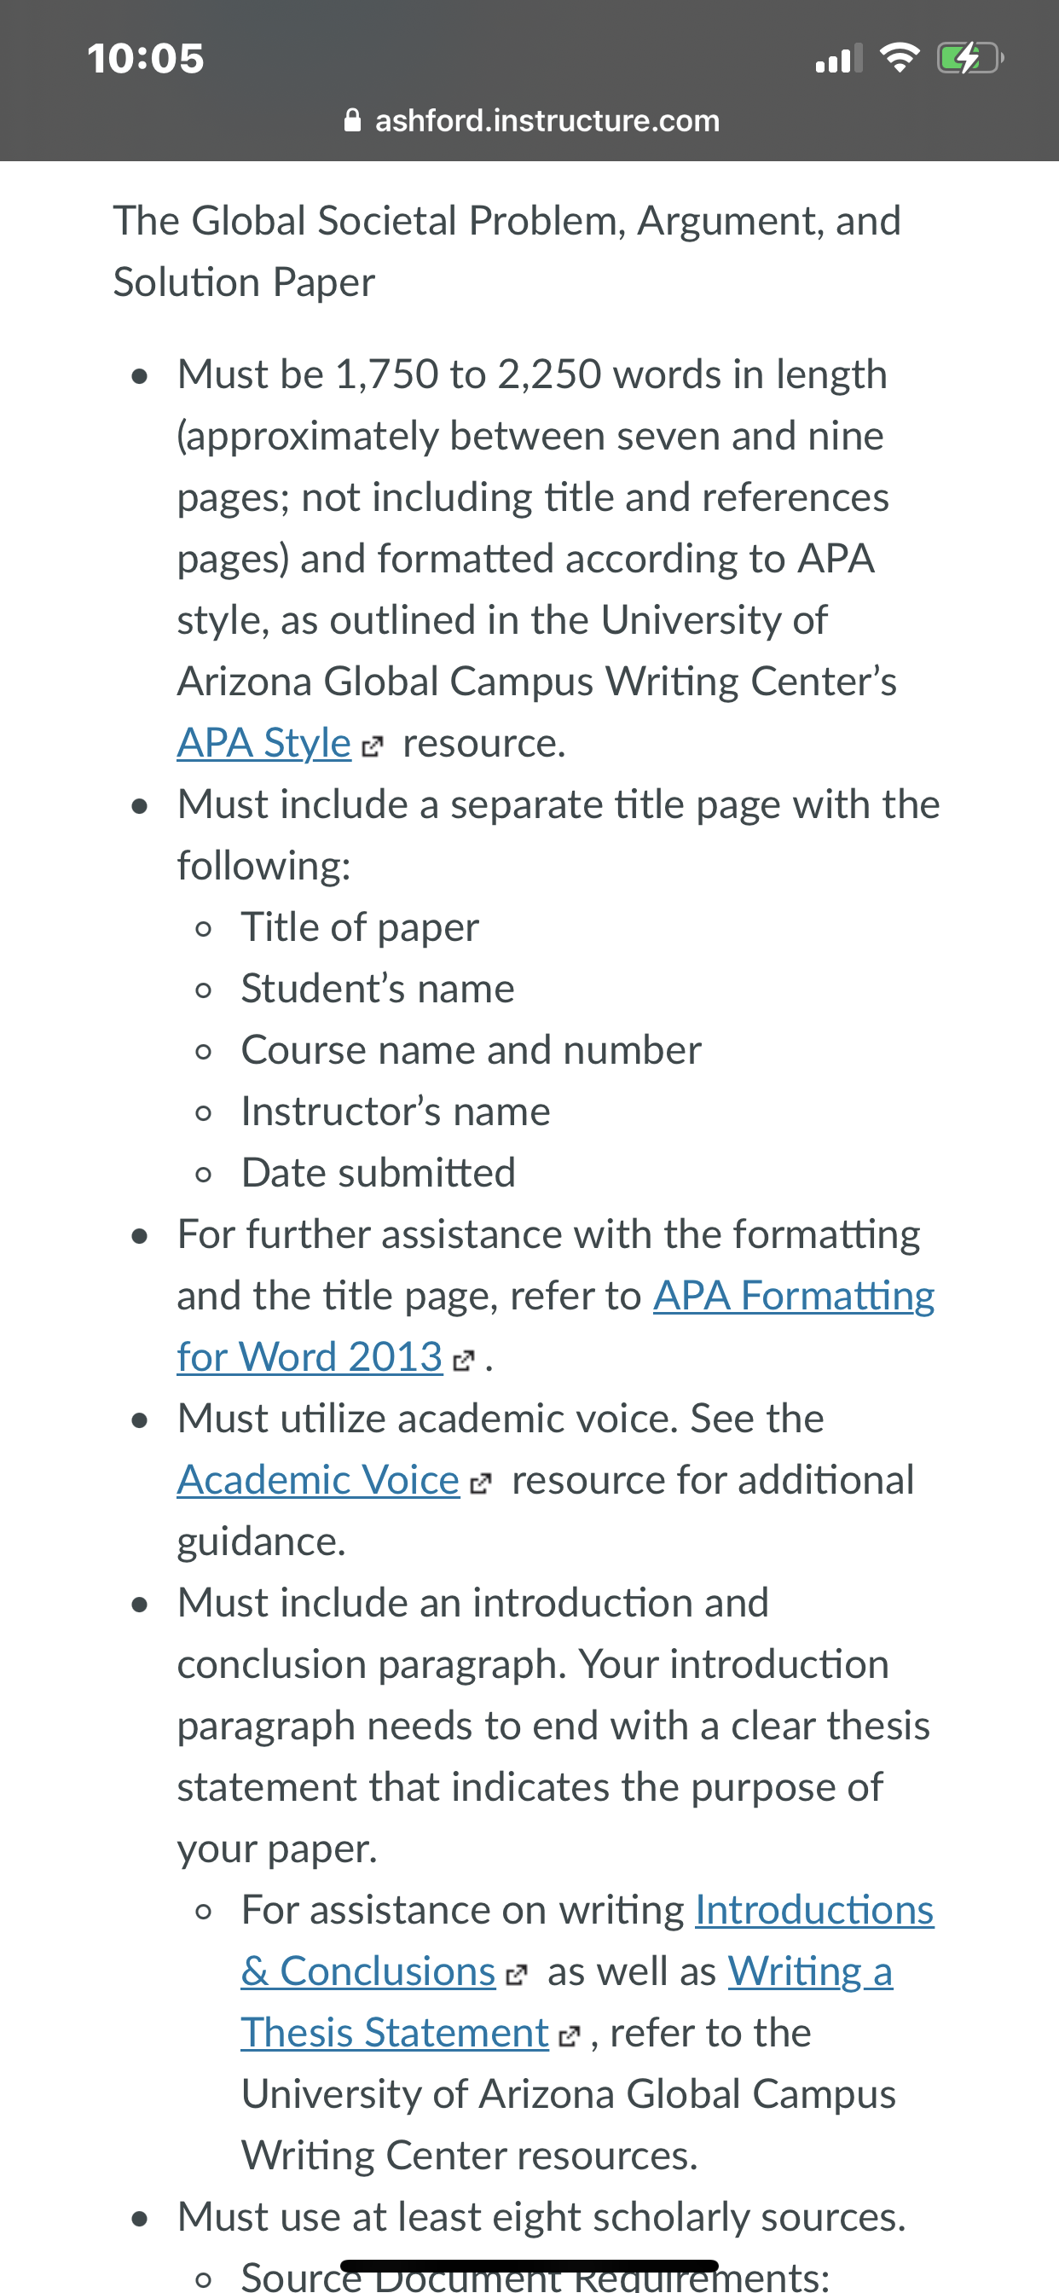Tap the cellular signal bars icon
Screen dimensions: 1059x2293
pos(839,59)
